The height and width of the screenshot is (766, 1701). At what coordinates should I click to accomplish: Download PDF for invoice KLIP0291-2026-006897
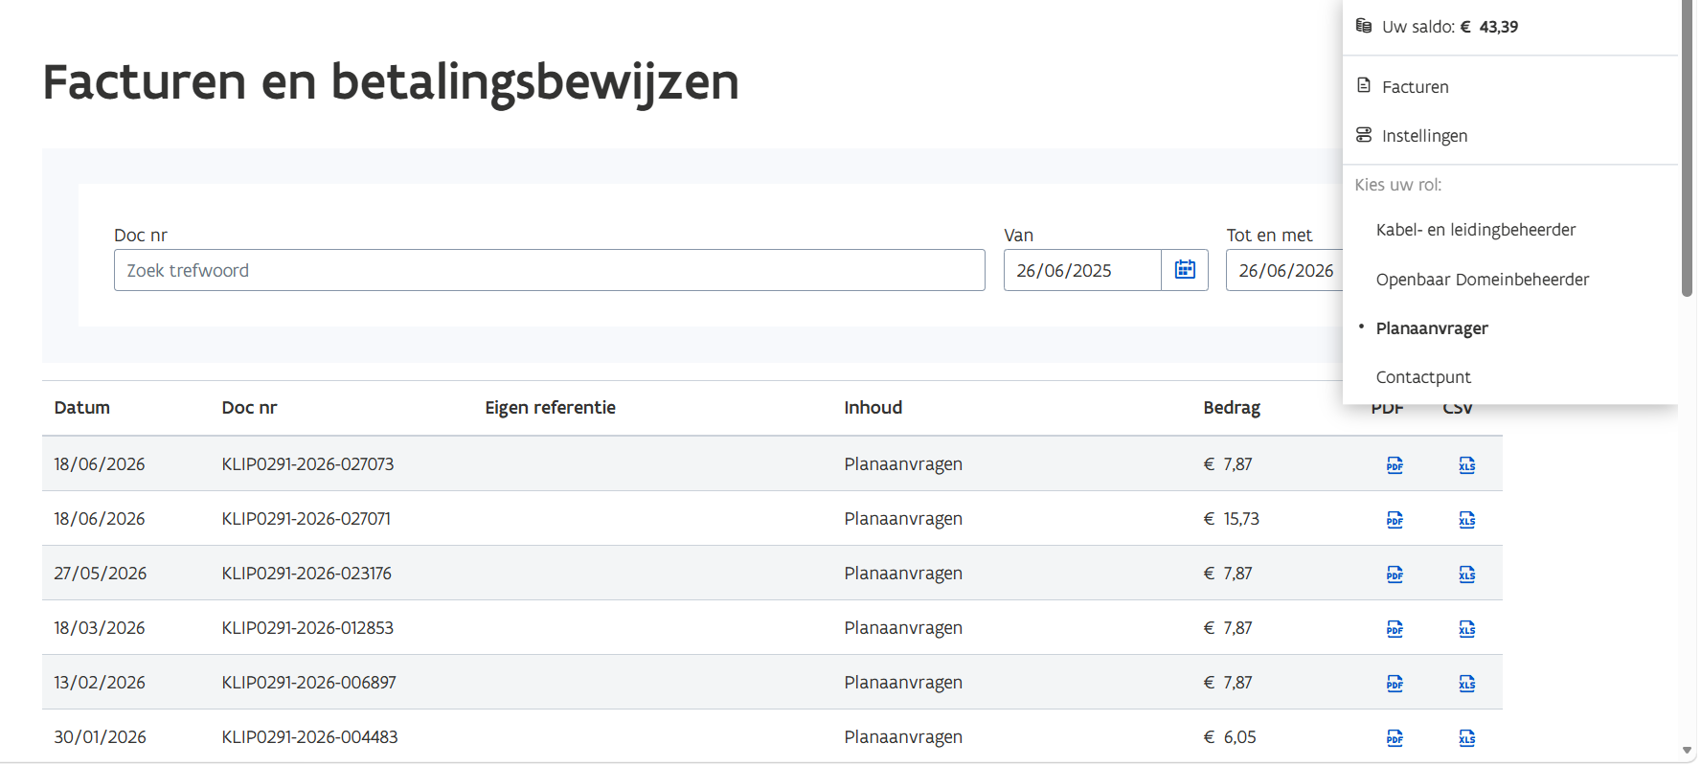(x=1395, y=684)
